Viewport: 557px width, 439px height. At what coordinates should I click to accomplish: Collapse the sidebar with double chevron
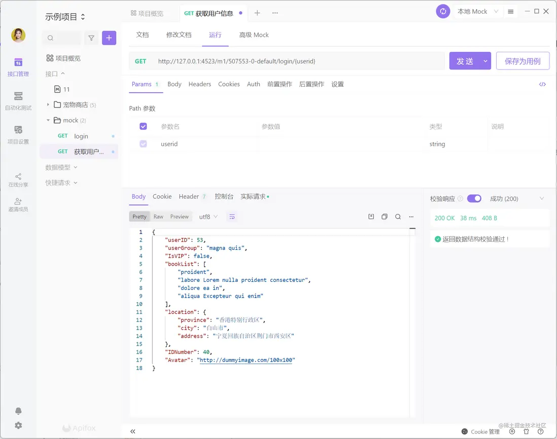pos(133,431)
